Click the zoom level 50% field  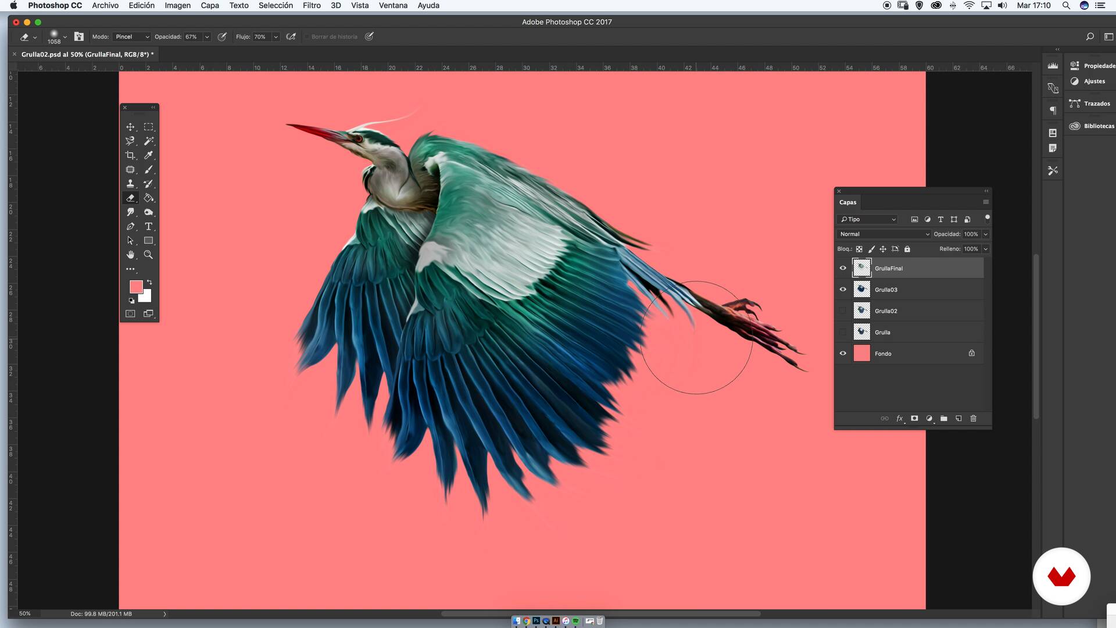pyautogui.click(x=25, y=613)
